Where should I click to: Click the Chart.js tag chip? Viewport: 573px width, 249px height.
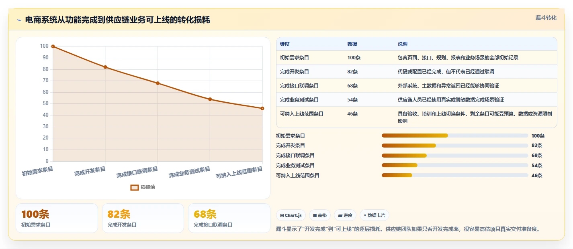[x=291, y=215]
